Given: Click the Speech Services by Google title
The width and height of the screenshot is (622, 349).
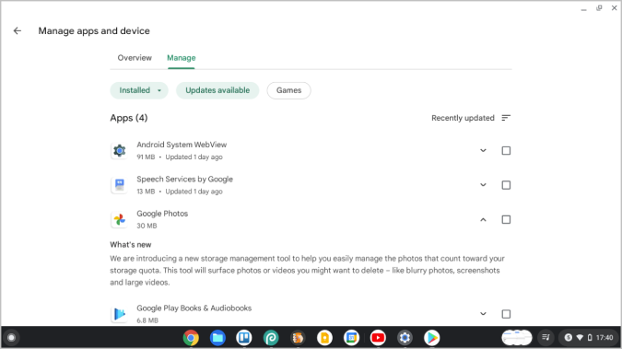Looking at the screenshot, I should tap(184, 180).
